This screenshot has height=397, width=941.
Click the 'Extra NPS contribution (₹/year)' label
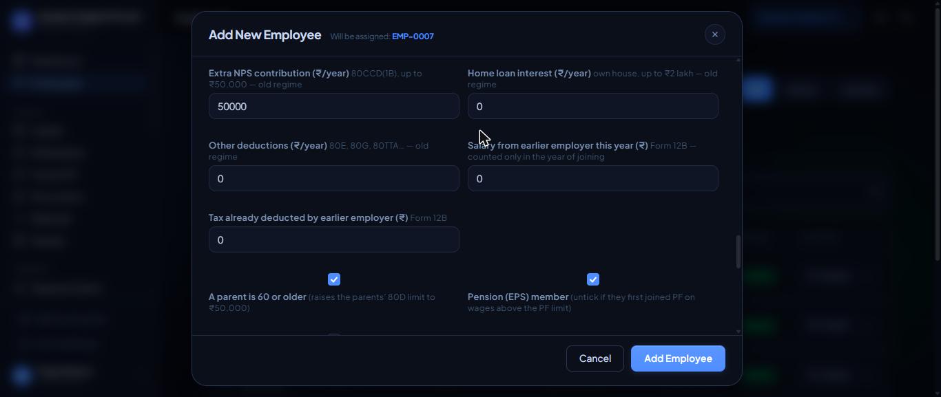(279, 73)
